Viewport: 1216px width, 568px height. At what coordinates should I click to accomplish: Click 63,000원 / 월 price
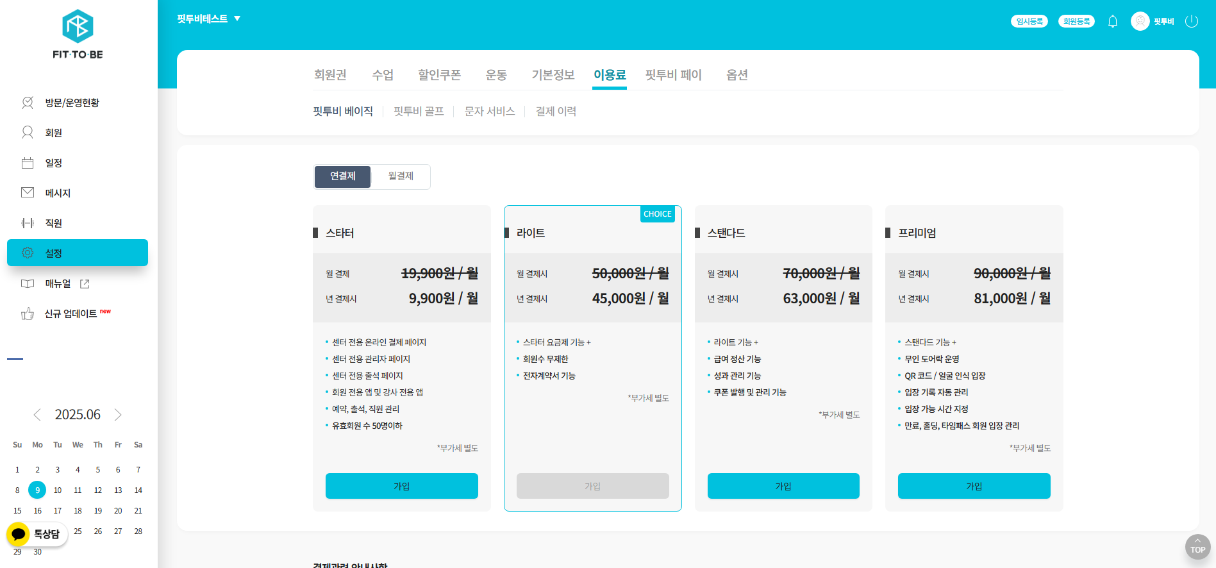[822, 298]
